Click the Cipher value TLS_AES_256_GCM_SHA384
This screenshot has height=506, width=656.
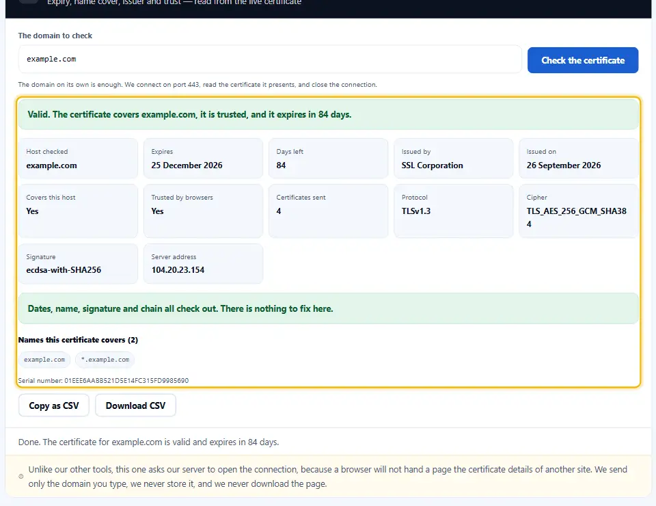[x=577, y=217]
